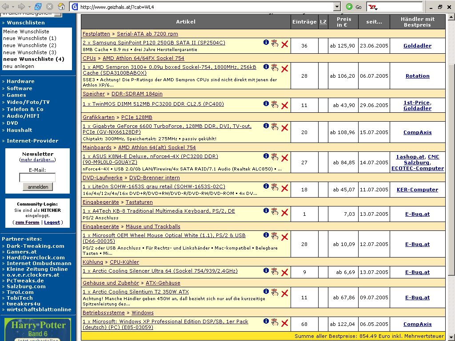Delete AMD Sempron 3100+ from the wishlist
Image resolution: width=455 pixels, height=341 pixels.
(x=285, y=68)
